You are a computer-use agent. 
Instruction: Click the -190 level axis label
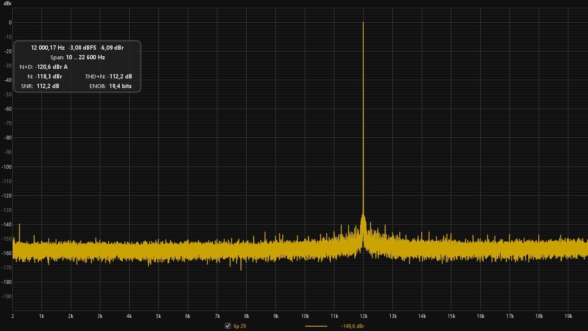7,296
